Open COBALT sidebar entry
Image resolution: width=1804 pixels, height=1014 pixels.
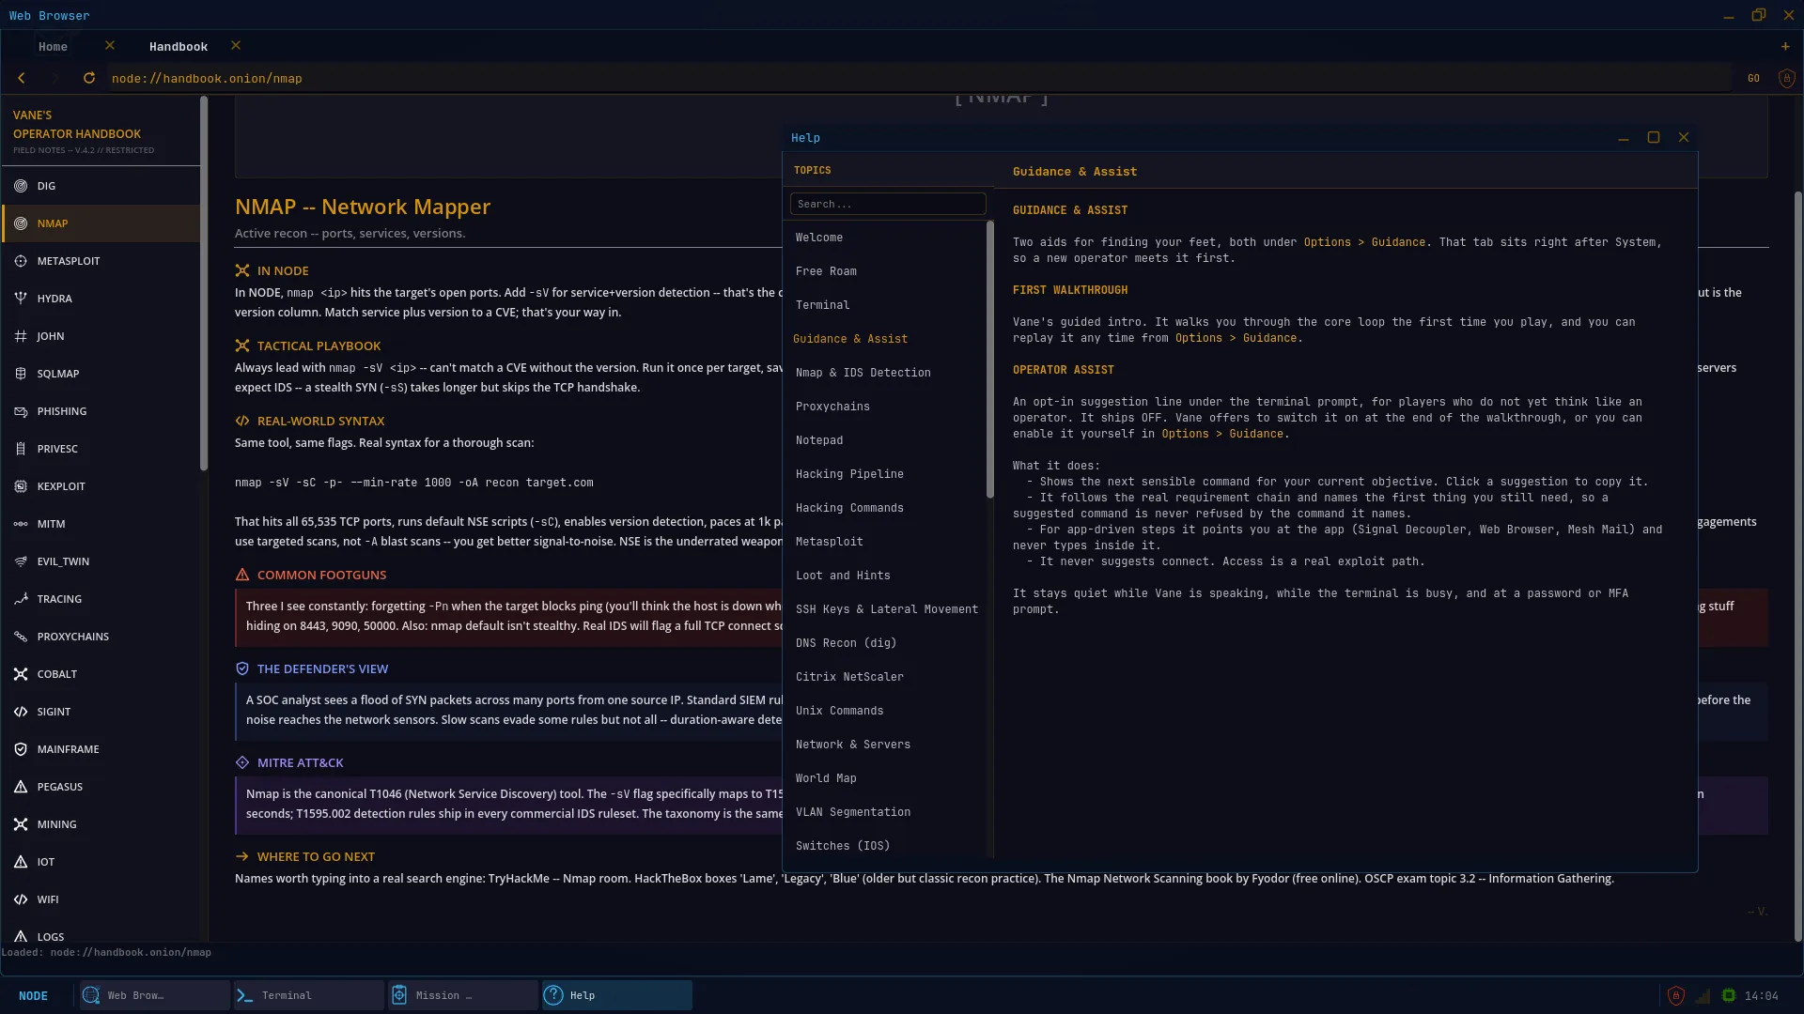(101, 674)
